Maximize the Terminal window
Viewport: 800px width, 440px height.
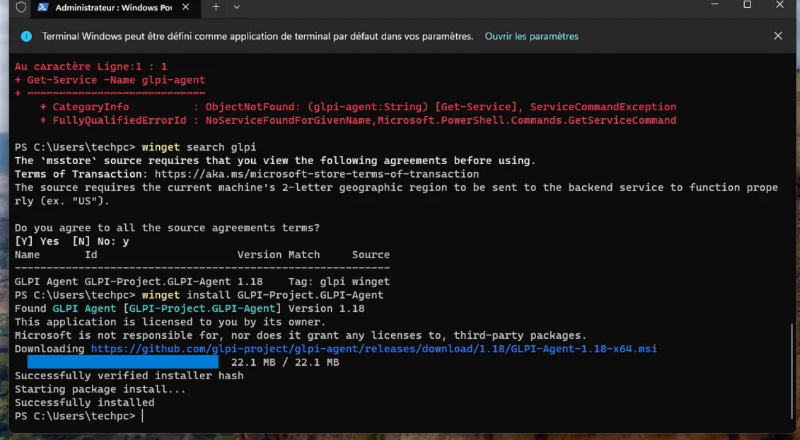(x=748, y=4)
